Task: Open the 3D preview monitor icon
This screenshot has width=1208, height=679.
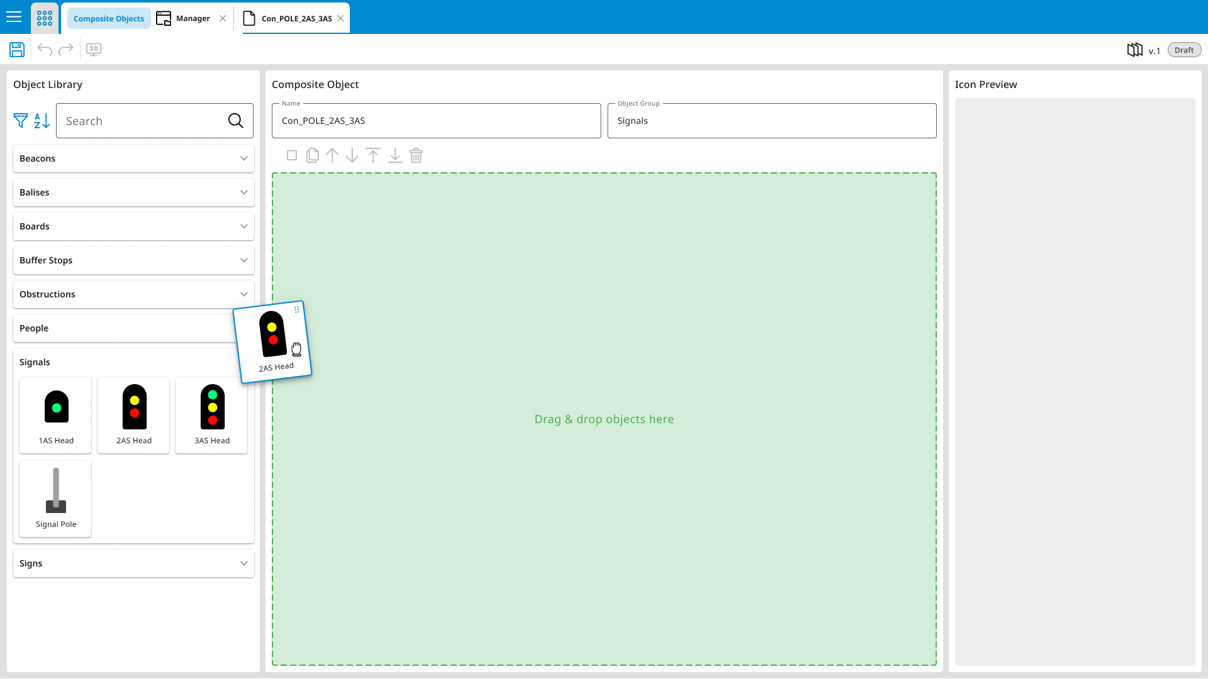Action: [94, 50]
